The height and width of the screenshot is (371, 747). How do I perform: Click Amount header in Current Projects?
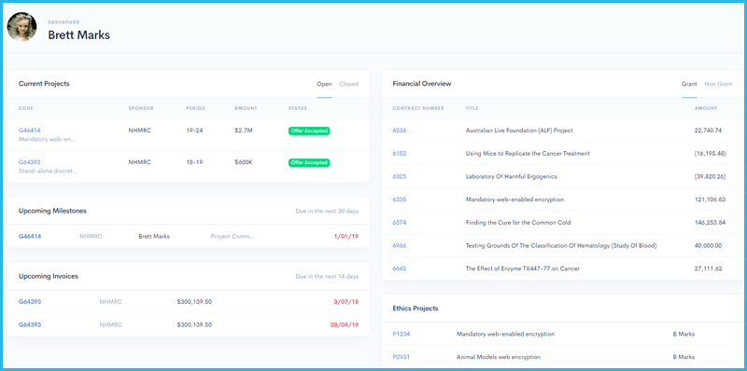[246, 108]
